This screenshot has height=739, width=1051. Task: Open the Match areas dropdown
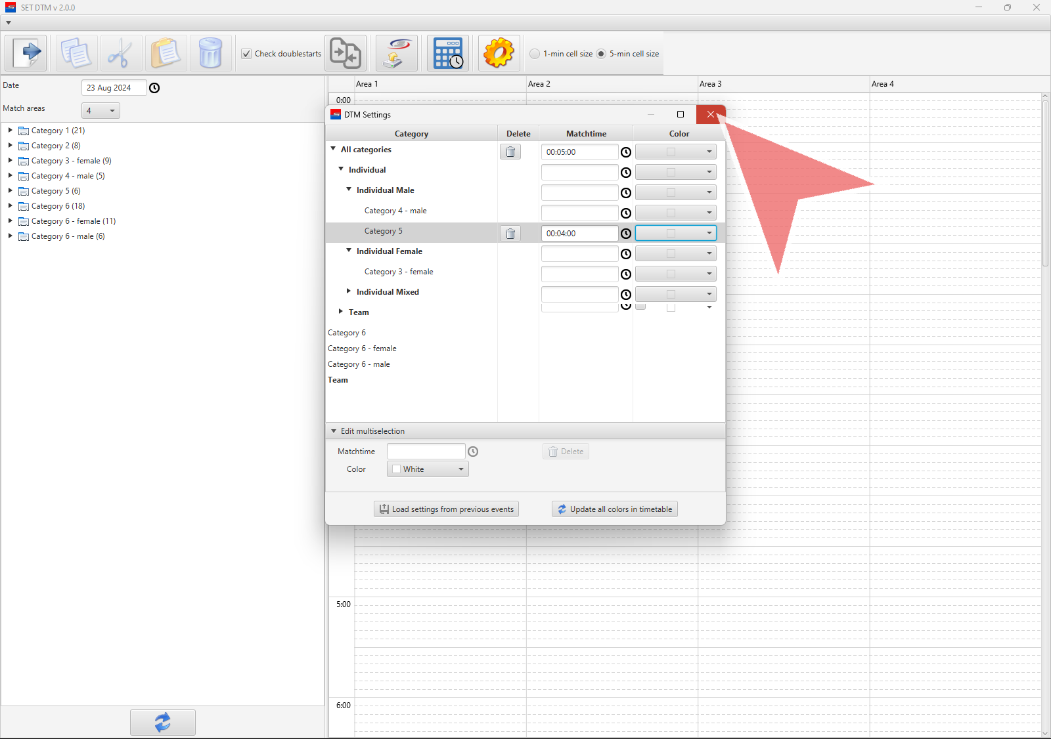click(101, 111)
